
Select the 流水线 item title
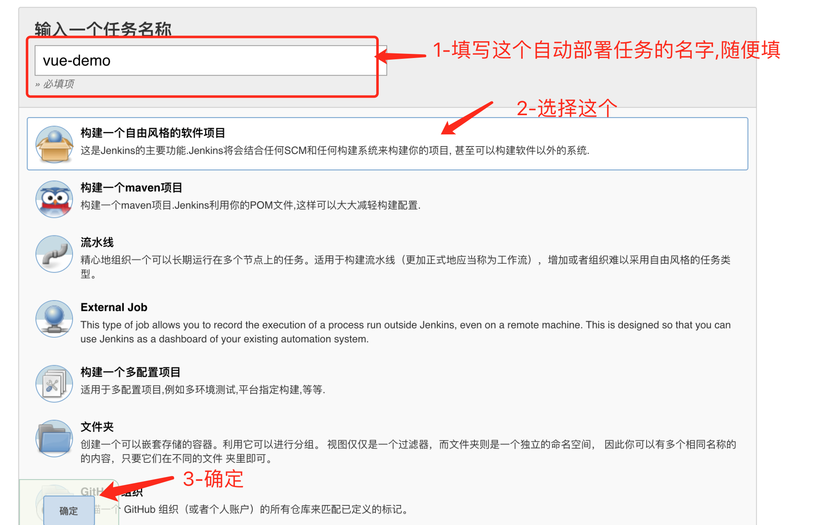pyautogui.click(x=97, y=242)
